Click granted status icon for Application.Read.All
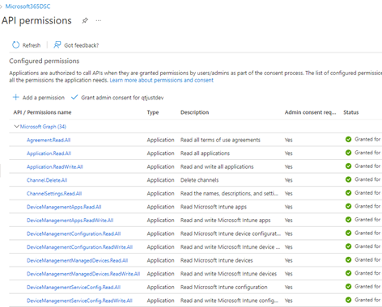 click(x=348, y=153)
